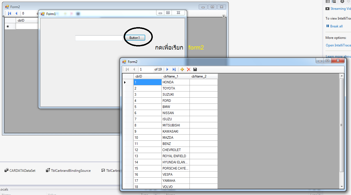Screen dimensions: 351x195
Task: Click the BMW cell
Action: point(176,107)
